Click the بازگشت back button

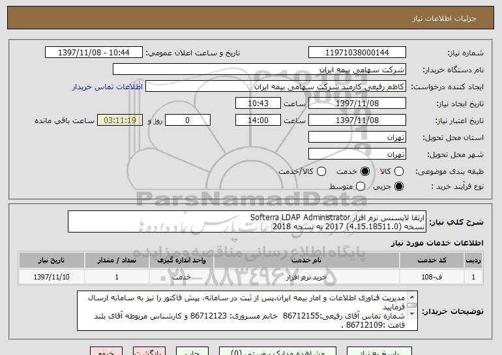(149, 351)
